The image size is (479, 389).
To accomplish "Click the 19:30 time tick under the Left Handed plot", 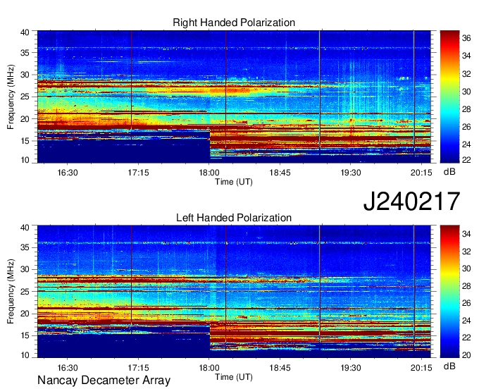I will [351, 368].
